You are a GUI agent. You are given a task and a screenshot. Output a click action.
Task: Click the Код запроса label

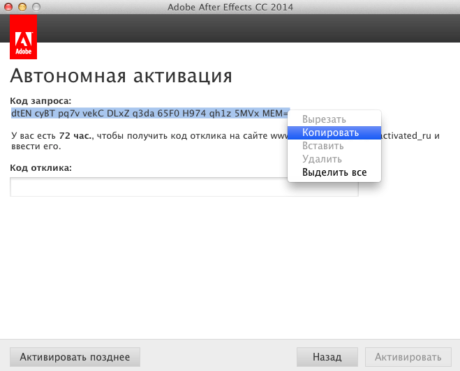[x=40, y=101]
